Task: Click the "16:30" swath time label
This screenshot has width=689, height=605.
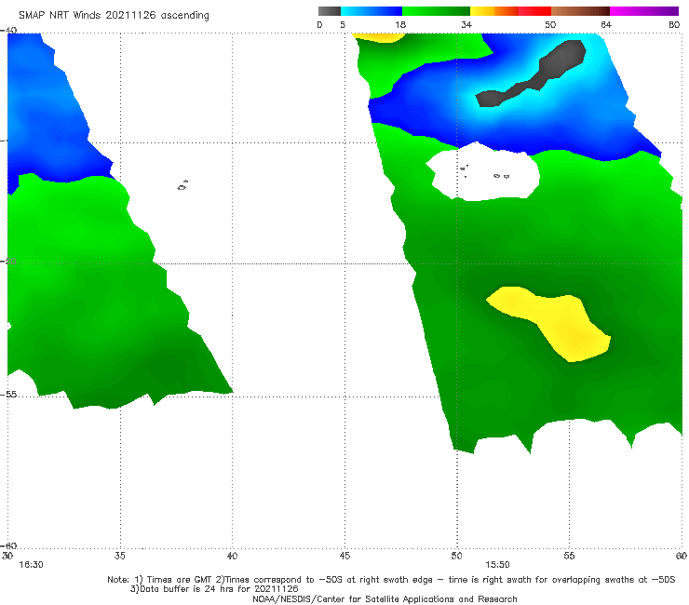Action: [x=31, y=565]
